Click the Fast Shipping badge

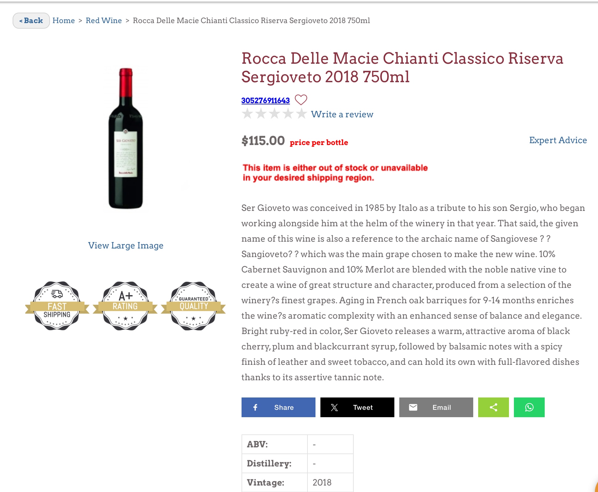point(57,306)
